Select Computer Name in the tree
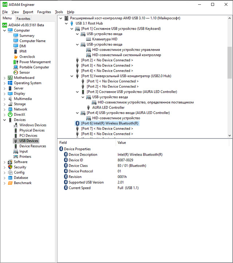The height and width of the screenshot is (263, 233). point(32,41)
